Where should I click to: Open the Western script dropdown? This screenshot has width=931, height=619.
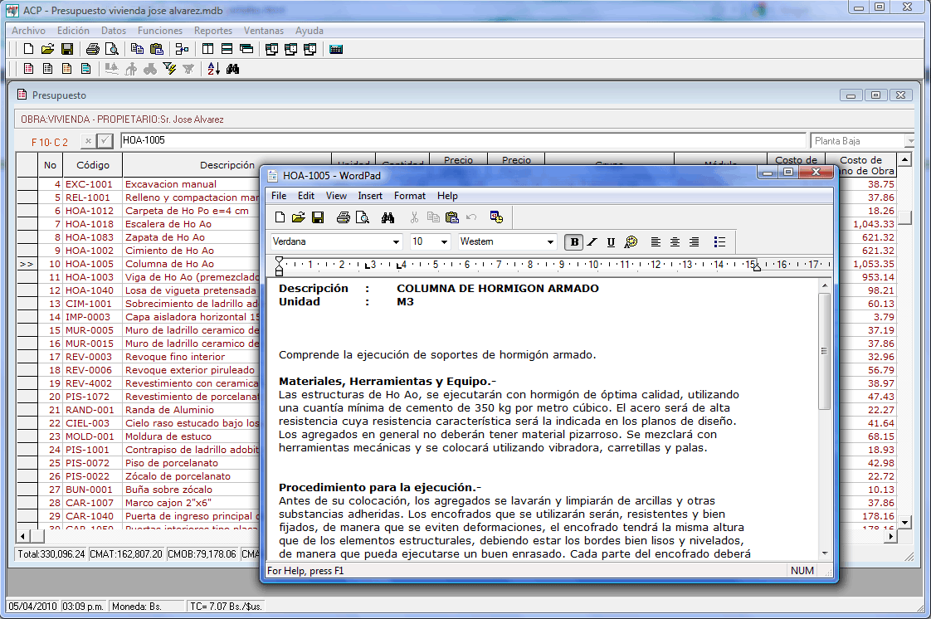550,242
